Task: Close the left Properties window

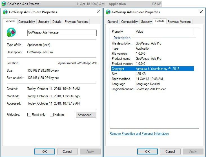Action: 98,12
